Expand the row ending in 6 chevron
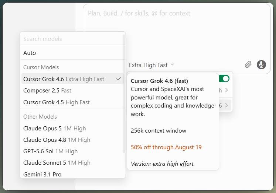This screenshot has height=193, width=276. tap(225, 105)
